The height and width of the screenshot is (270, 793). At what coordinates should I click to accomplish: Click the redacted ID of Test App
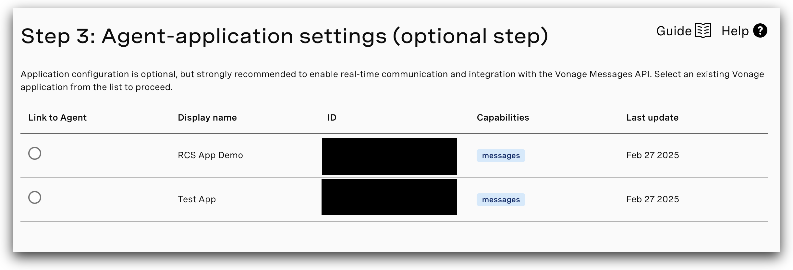[x=389, y=197]
